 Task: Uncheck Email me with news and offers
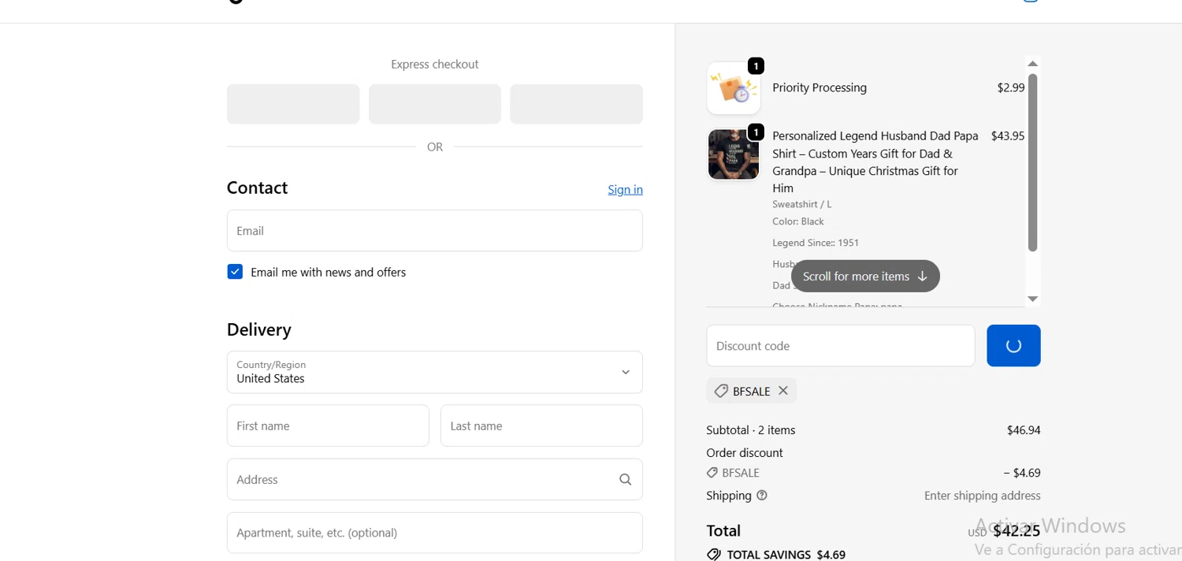pyautogui.click(x=235, y=272)
